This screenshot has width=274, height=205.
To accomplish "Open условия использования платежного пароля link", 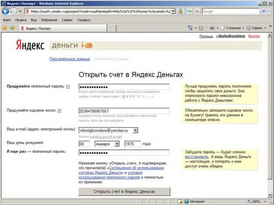I will coord(110,175).
